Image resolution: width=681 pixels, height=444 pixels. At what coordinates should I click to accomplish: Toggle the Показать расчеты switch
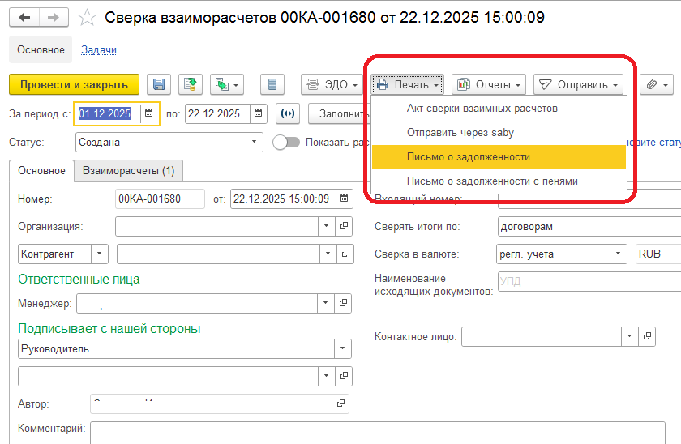pos(286,142)
